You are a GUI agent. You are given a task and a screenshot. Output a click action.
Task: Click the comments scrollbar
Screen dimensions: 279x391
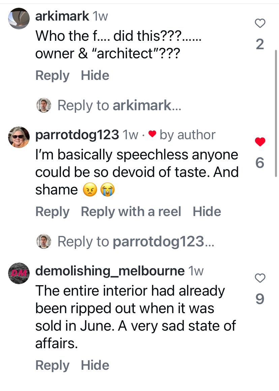[276, 113]
